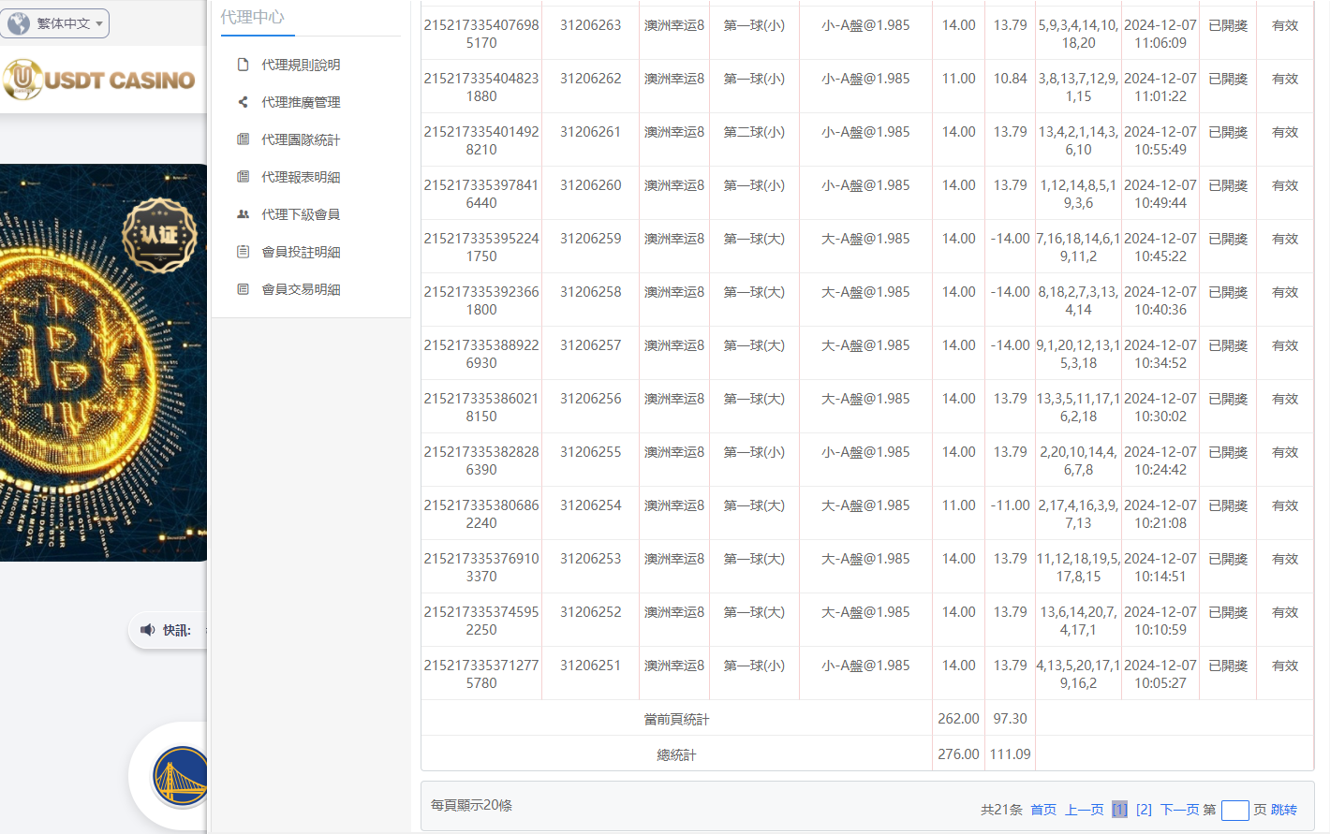This screenshot has width=1330, height=834.
Task: Click the 认证 certified bitcoin banner image
Action: point(103,363)
